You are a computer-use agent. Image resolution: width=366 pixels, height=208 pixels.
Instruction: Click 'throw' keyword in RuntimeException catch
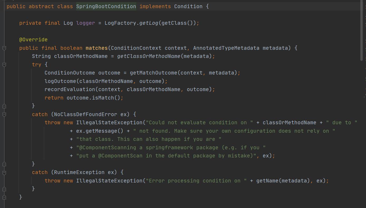[x=52, y=181]
